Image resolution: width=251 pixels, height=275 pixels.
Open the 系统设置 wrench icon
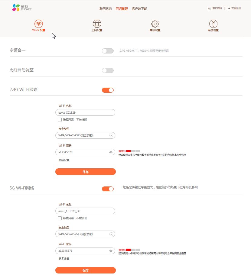coord(213,24)
